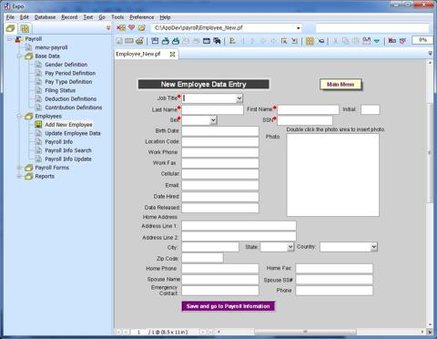
Task: Open the Database menu
Action: (45, 17)
